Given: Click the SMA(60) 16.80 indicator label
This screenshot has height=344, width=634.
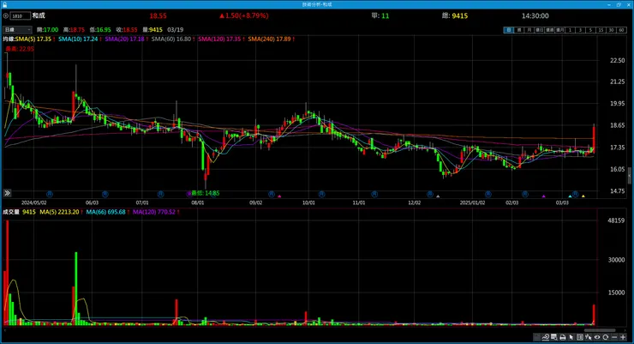Looking at the screenshot, I should pos(173,39).
